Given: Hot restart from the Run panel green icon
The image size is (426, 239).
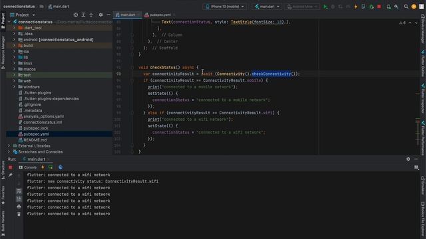Looking at the screenshot, I should (x=51, y=167).
